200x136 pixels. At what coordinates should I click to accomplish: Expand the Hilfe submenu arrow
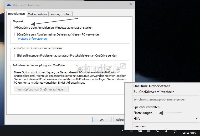196,119
